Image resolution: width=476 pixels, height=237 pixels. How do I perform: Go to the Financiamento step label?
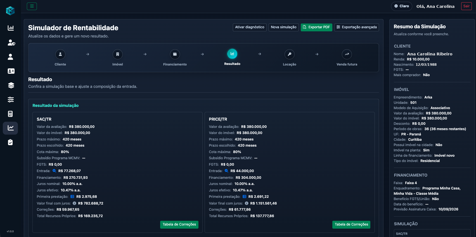175,64
